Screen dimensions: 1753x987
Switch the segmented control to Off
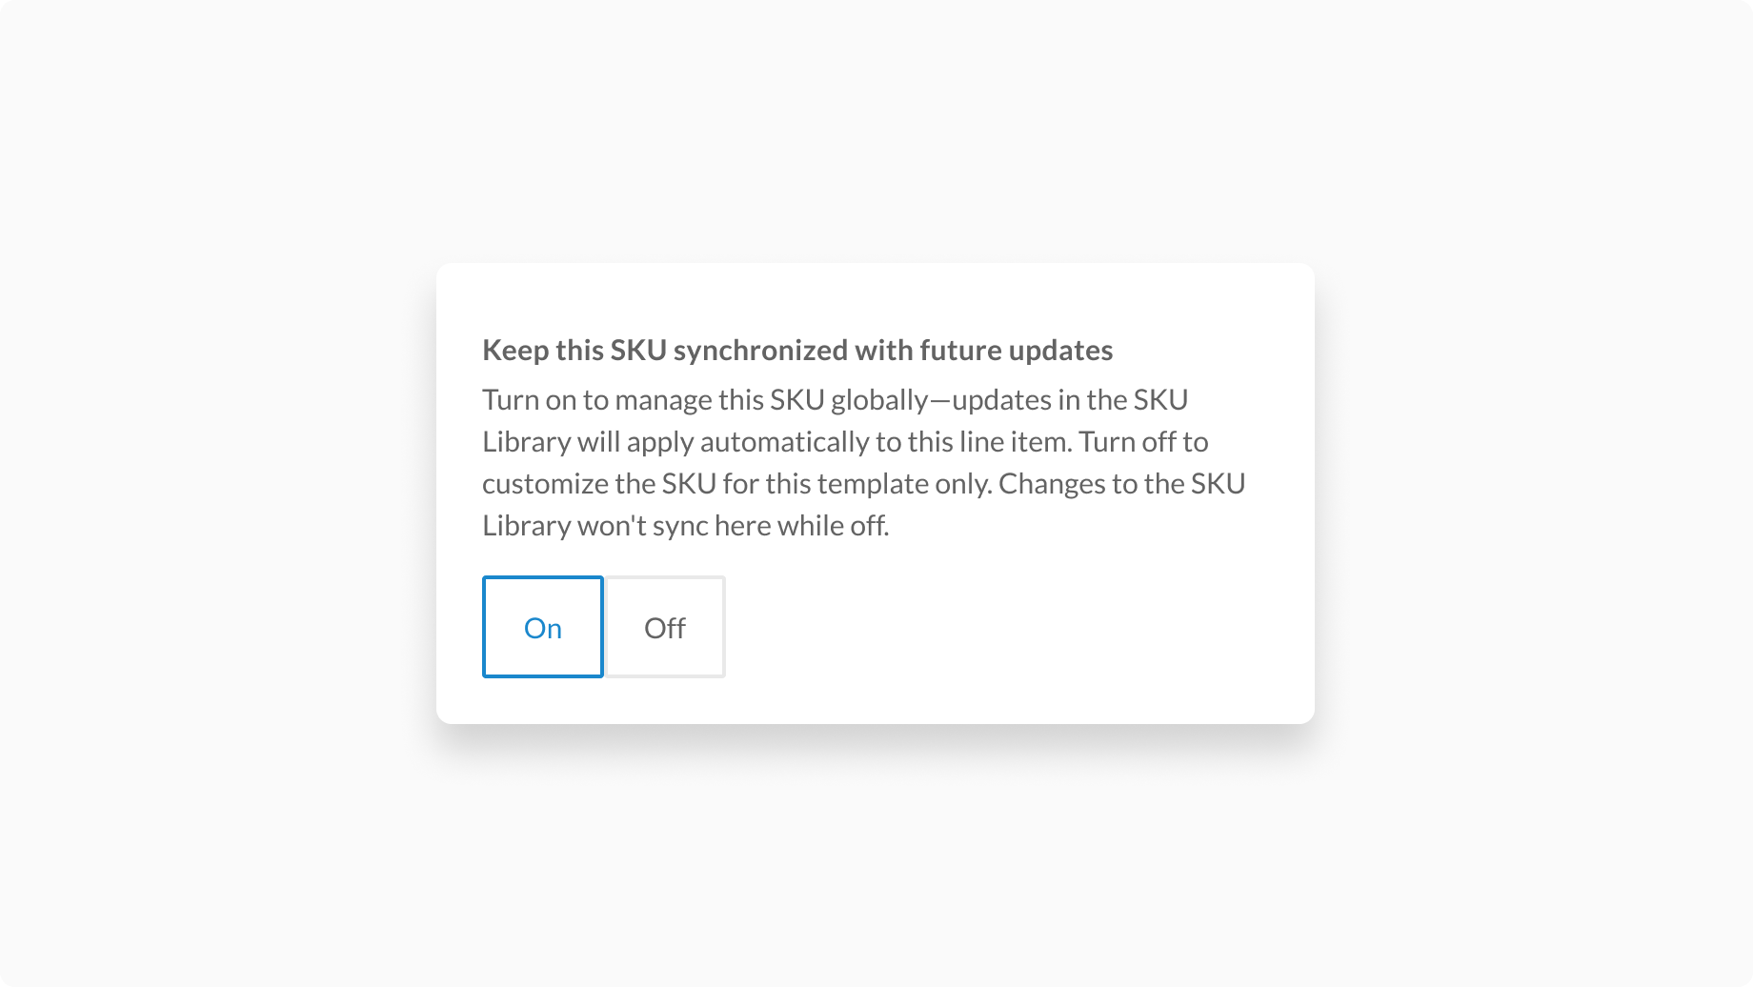(x=665, y=627)
